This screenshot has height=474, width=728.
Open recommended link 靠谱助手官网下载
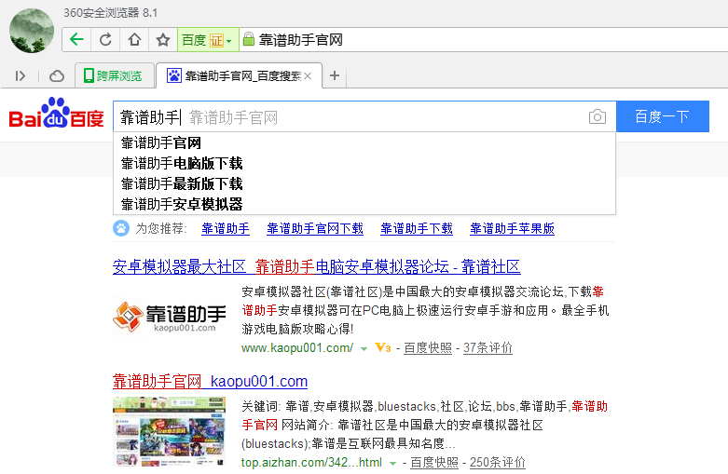pos(315,228)
